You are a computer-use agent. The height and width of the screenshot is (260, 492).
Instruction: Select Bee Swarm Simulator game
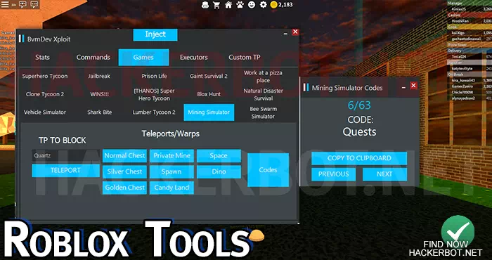tap(263, 112)
